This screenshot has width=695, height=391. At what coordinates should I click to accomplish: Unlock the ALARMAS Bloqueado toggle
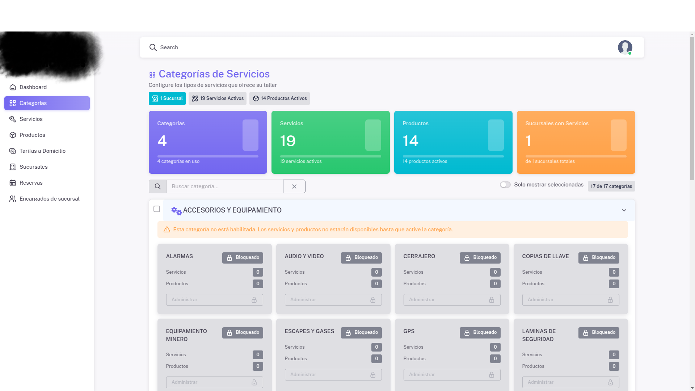pyautogui.click(x=243, y=257)
